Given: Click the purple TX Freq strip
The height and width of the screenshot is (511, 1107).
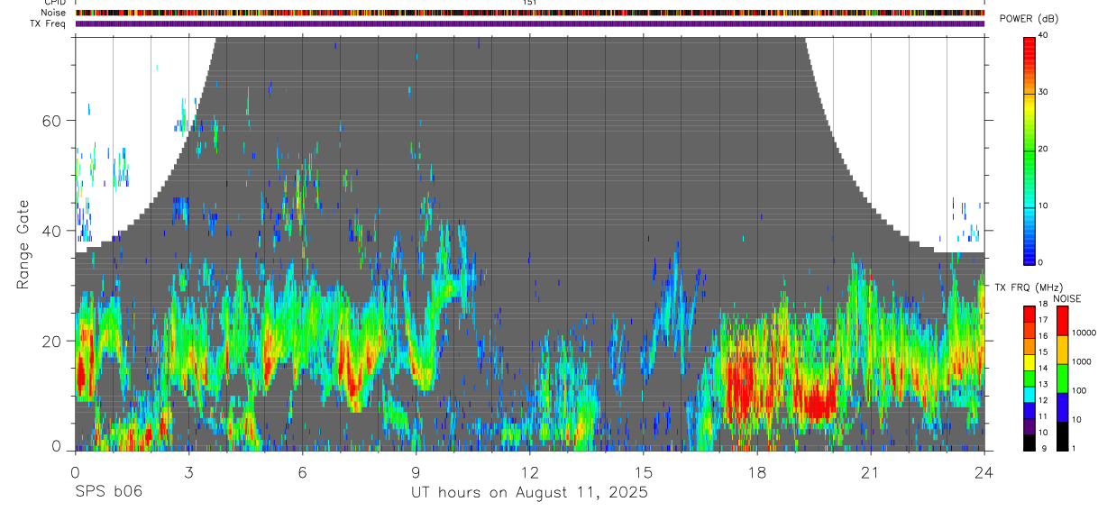Looking at the screenshot, I should pyautogui.click(x=530, y=23).
